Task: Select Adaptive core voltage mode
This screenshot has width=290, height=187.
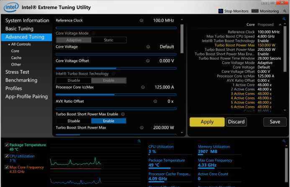Action: point(74,40)
